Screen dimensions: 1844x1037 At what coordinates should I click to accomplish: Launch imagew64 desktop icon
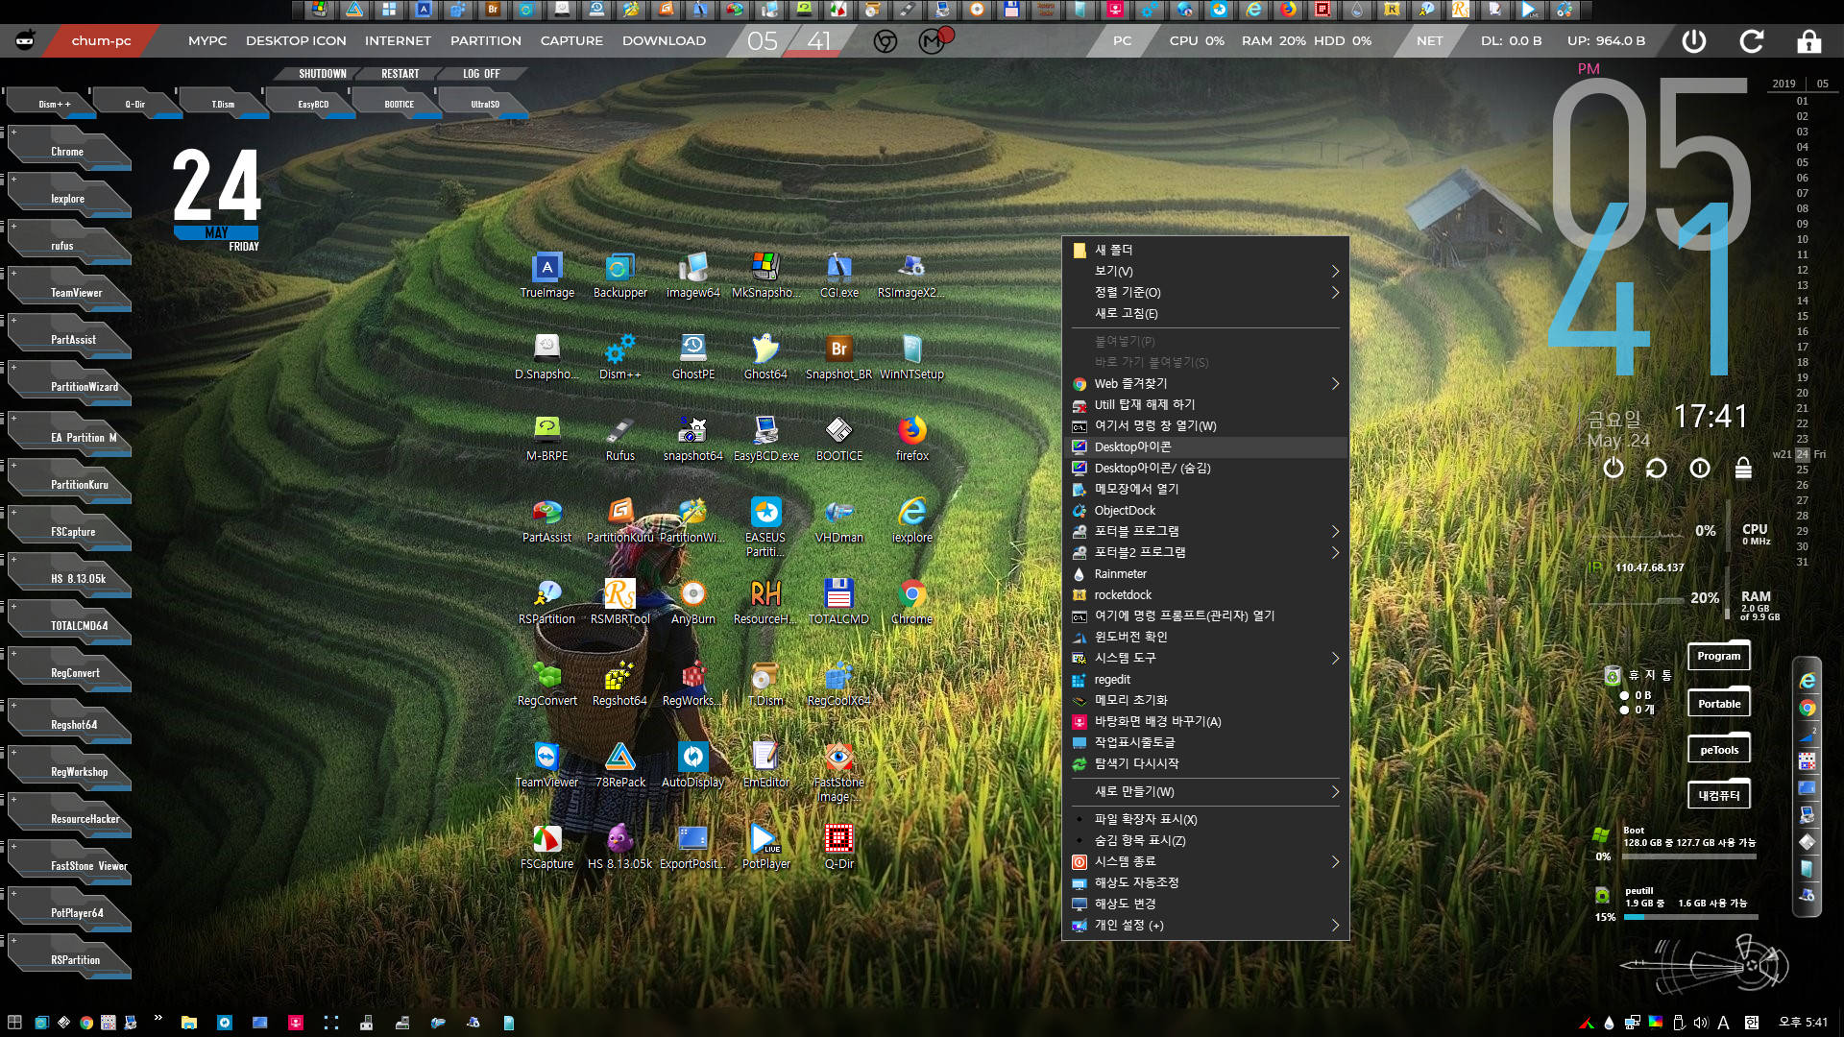tap(693, 276)
